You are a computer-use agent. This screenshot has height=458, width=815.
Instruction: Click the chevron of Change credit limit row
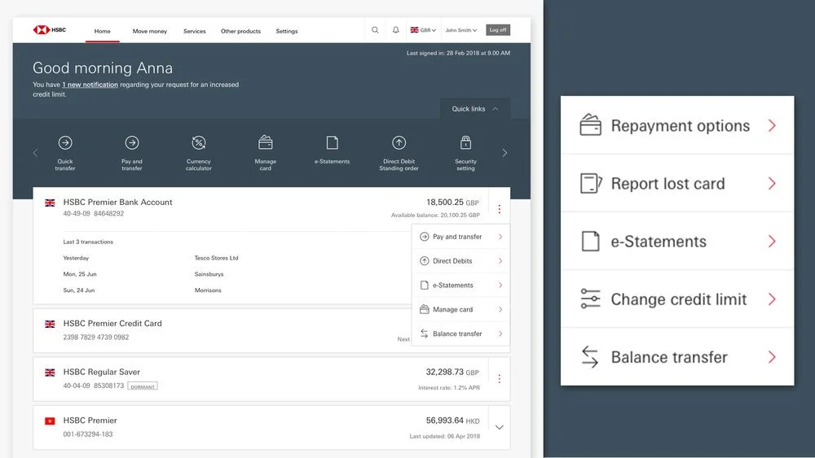(x=772, y=299)
